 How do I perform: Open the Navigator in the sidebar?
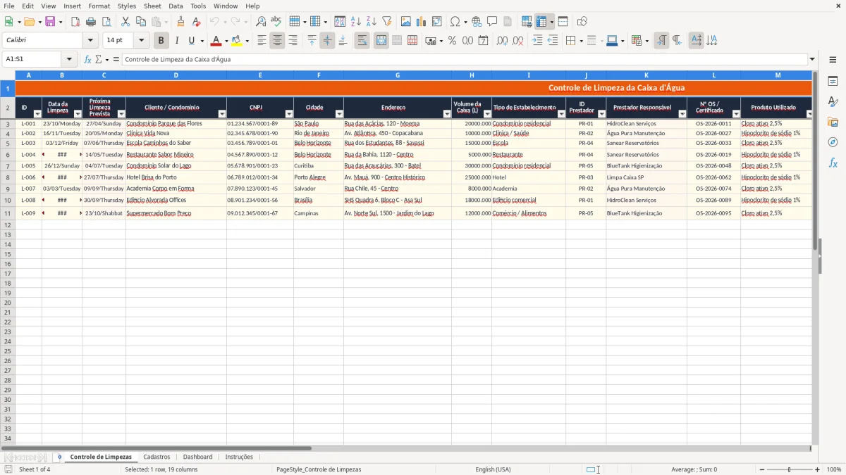(x=833, y=143)
